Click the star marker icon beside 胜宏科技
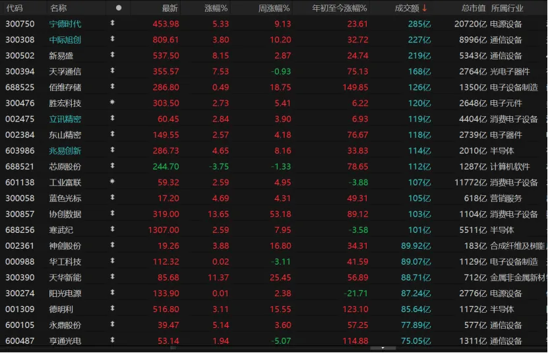The image size is (548, 353). point(112,103)
